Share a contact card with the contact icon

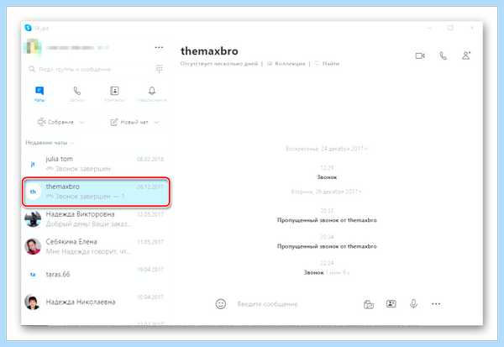tap(391, 303)
